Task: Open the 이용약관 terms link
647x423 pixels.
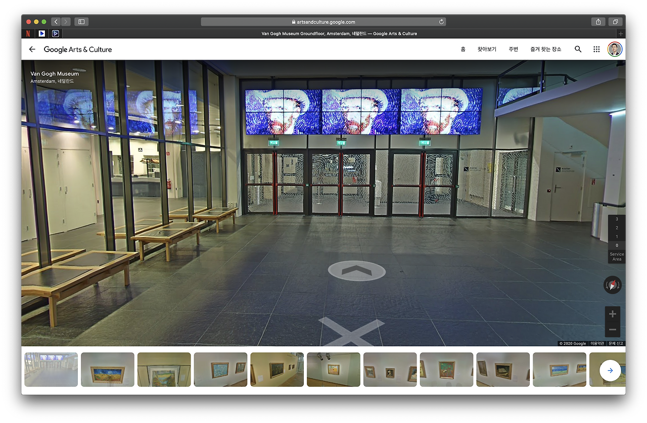Action: [597, 344]
